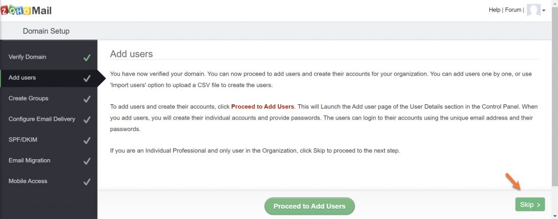Open the profile dropdown arrow
The height and width of the screenshot is (219, 558).
[x=543, y=11]
